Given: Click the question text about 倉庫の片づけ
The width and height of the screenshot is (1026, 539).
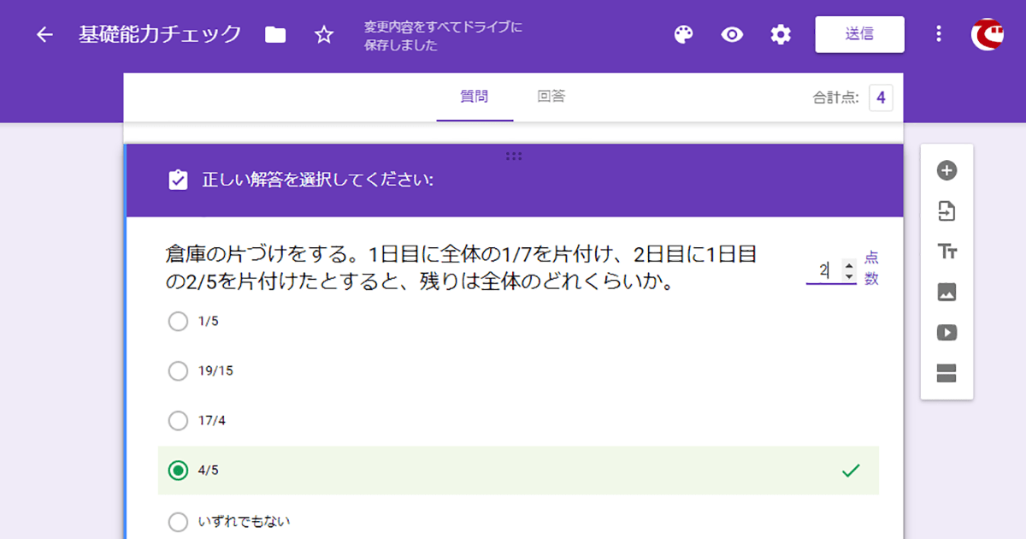Looking at the screenshot, I should click(461, 267).
